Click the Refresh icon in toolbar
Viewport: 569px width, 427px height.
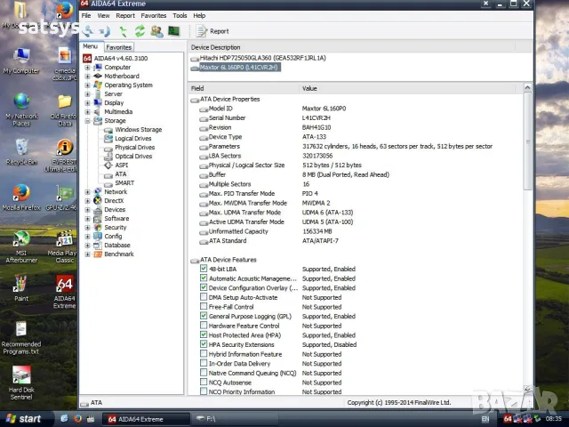140,31
